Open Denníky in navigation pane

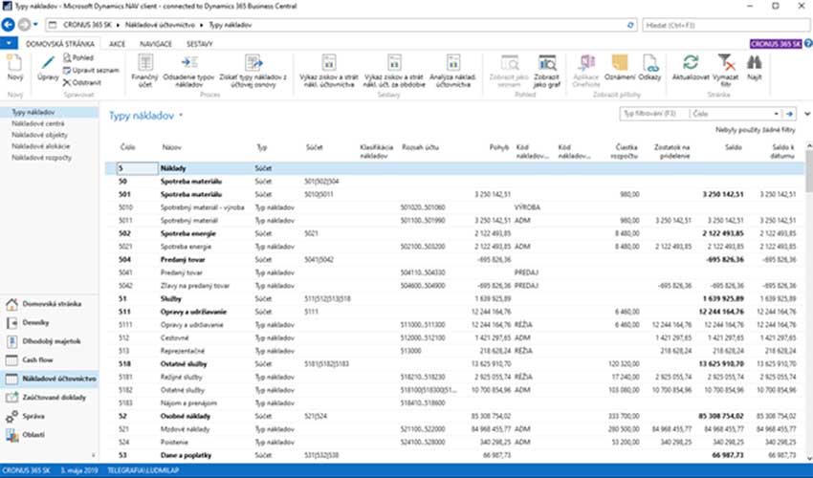pos(50,322)
